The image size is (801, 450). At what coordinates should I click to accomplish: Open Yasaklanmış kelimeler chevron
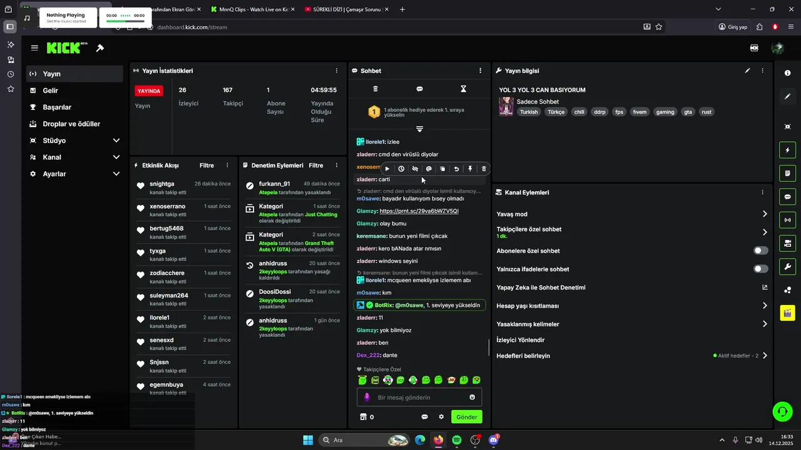click(765, 324)
